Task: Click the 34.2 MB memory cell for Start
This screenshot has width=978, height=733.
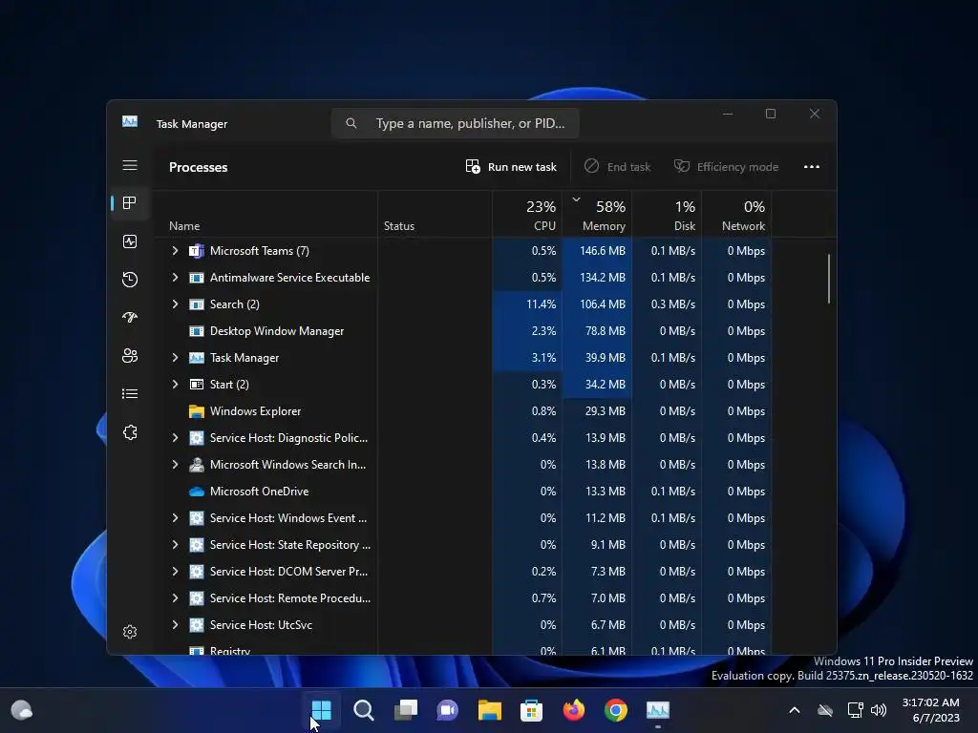Action: pyautogui.click(x=597, y=385)
